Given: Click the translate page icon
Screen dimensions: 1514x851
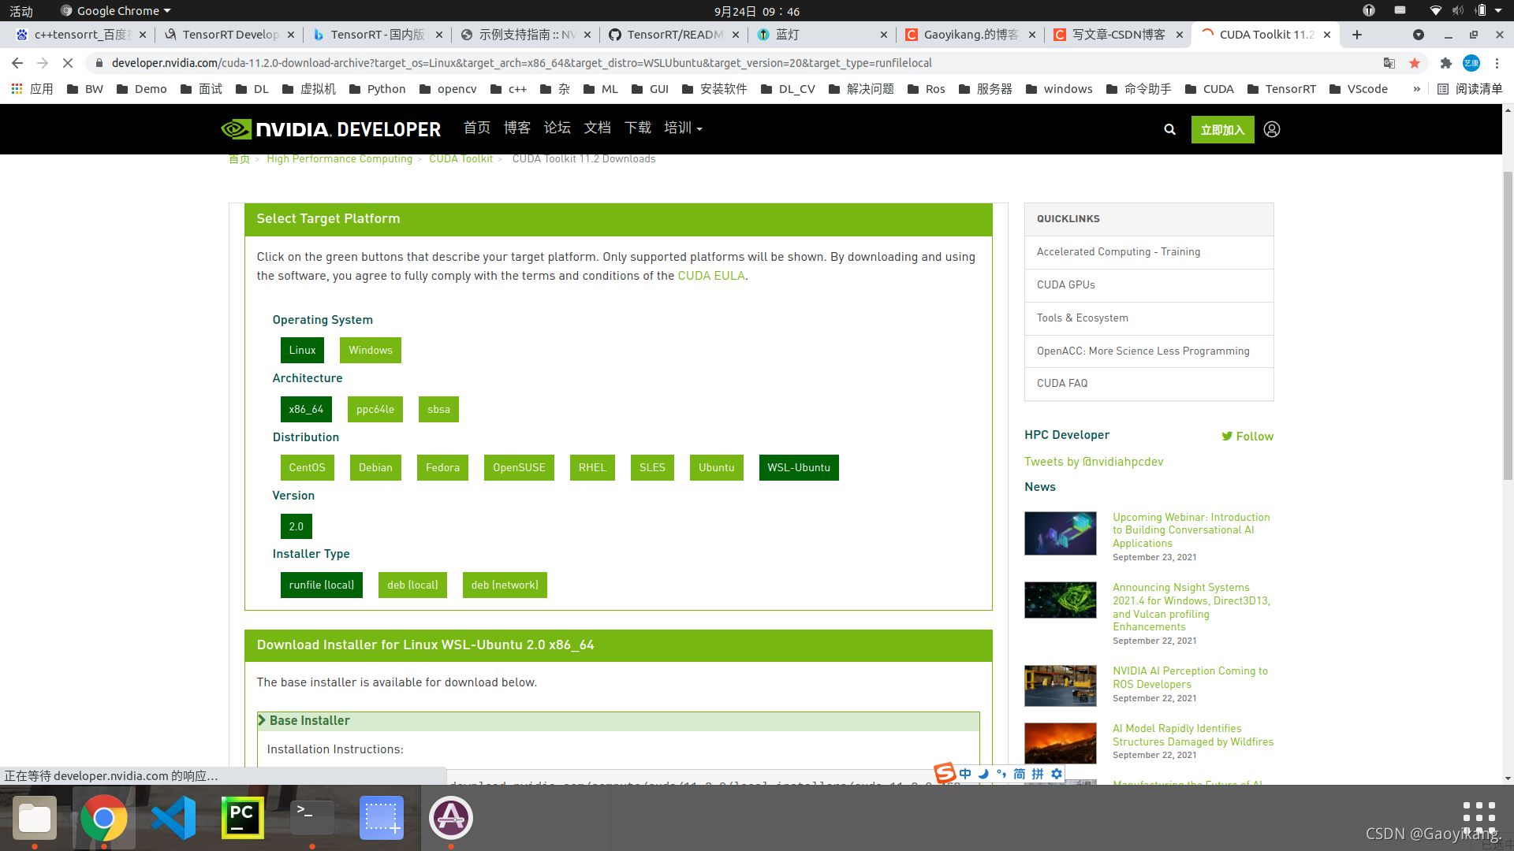Looking at the screenshot, I should (1389, 63).
